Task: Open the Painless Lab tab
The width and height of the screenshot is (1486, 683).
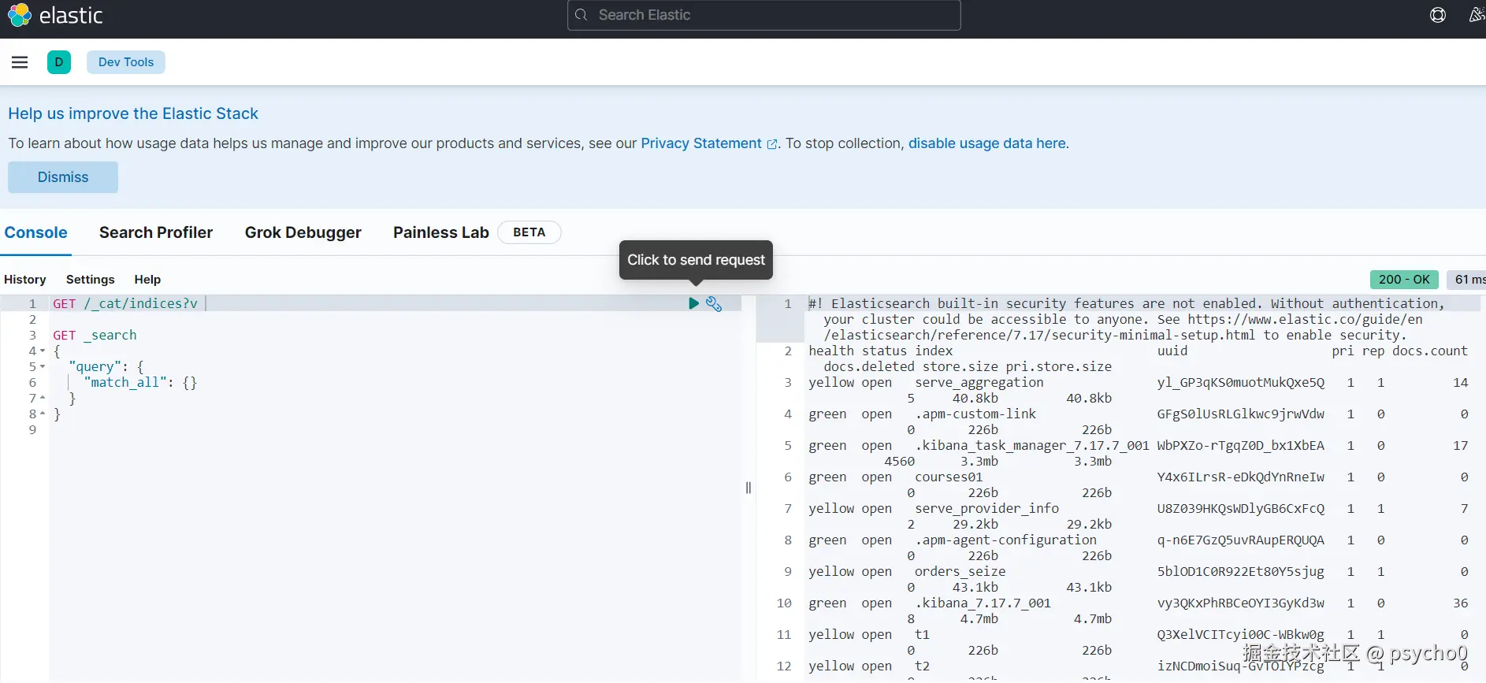Action: pyautogui.click(x=441, y=232)
